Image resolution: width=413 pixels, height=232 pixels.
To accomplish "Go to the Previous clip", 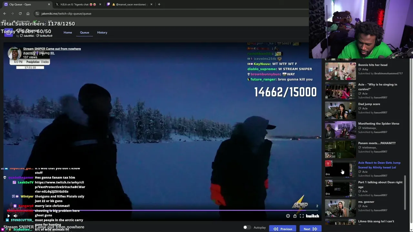I will (x=283, y=229).
